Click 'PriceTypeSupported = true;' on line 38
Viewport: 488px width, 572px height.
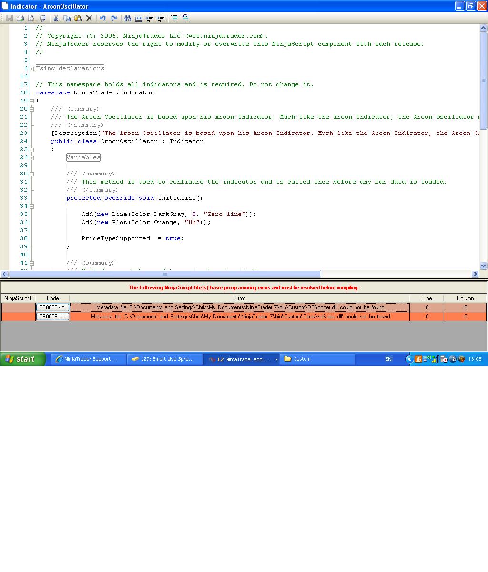tap(132, 238)
